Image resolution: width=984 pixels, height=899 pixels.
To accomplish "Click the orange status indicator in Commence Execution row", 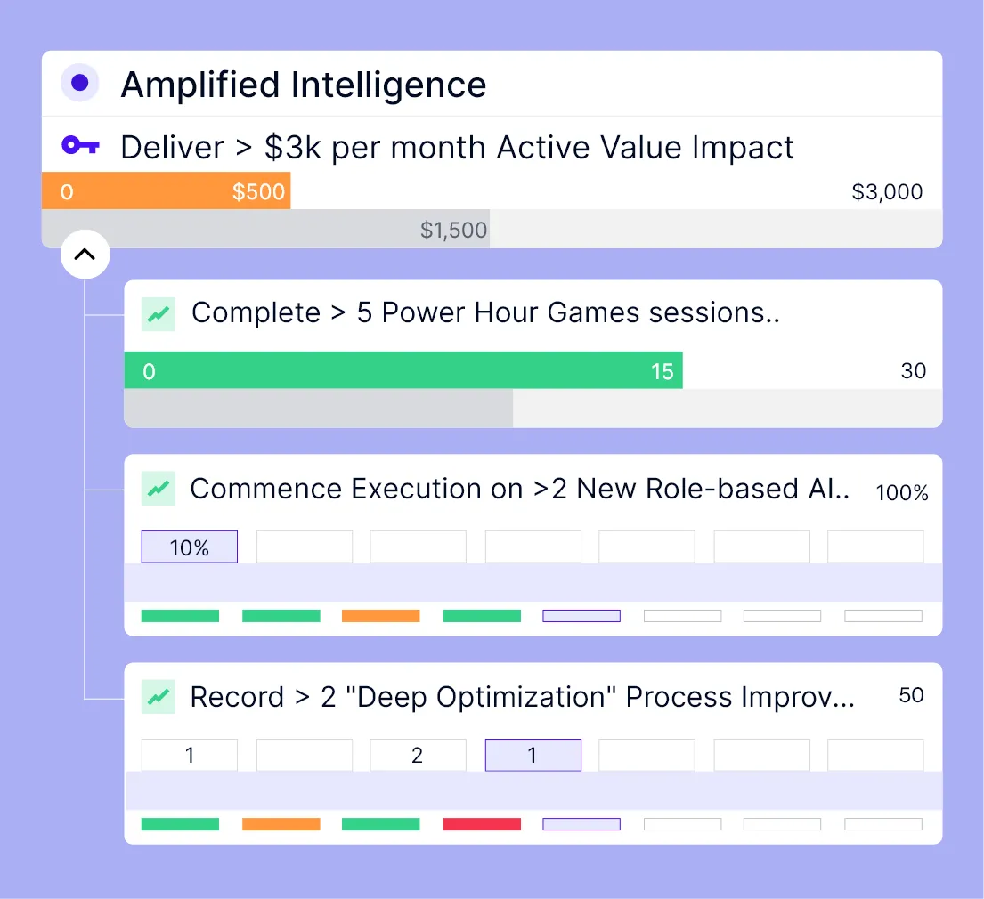I will tap(380, 616).
